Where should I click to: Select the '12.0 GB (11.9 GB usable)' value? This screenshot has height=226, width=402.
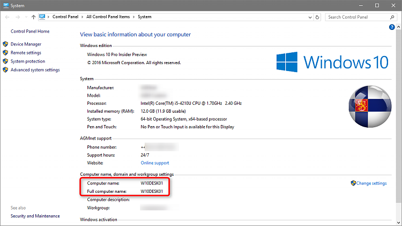click(x=163, y=111)
